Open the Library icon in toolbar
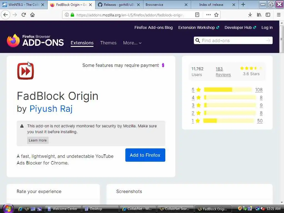Screen dimensions: 284x213 coord(259,15)
